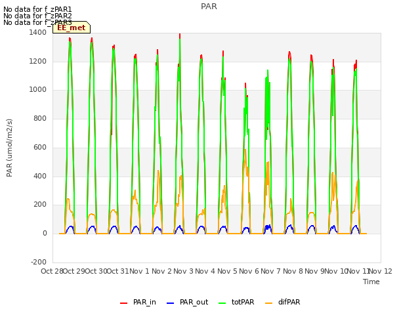This screenshot has height=315, width=420.
Task: Click the Nov 1 x-axis tick label
Action: (x=140, y=271)
